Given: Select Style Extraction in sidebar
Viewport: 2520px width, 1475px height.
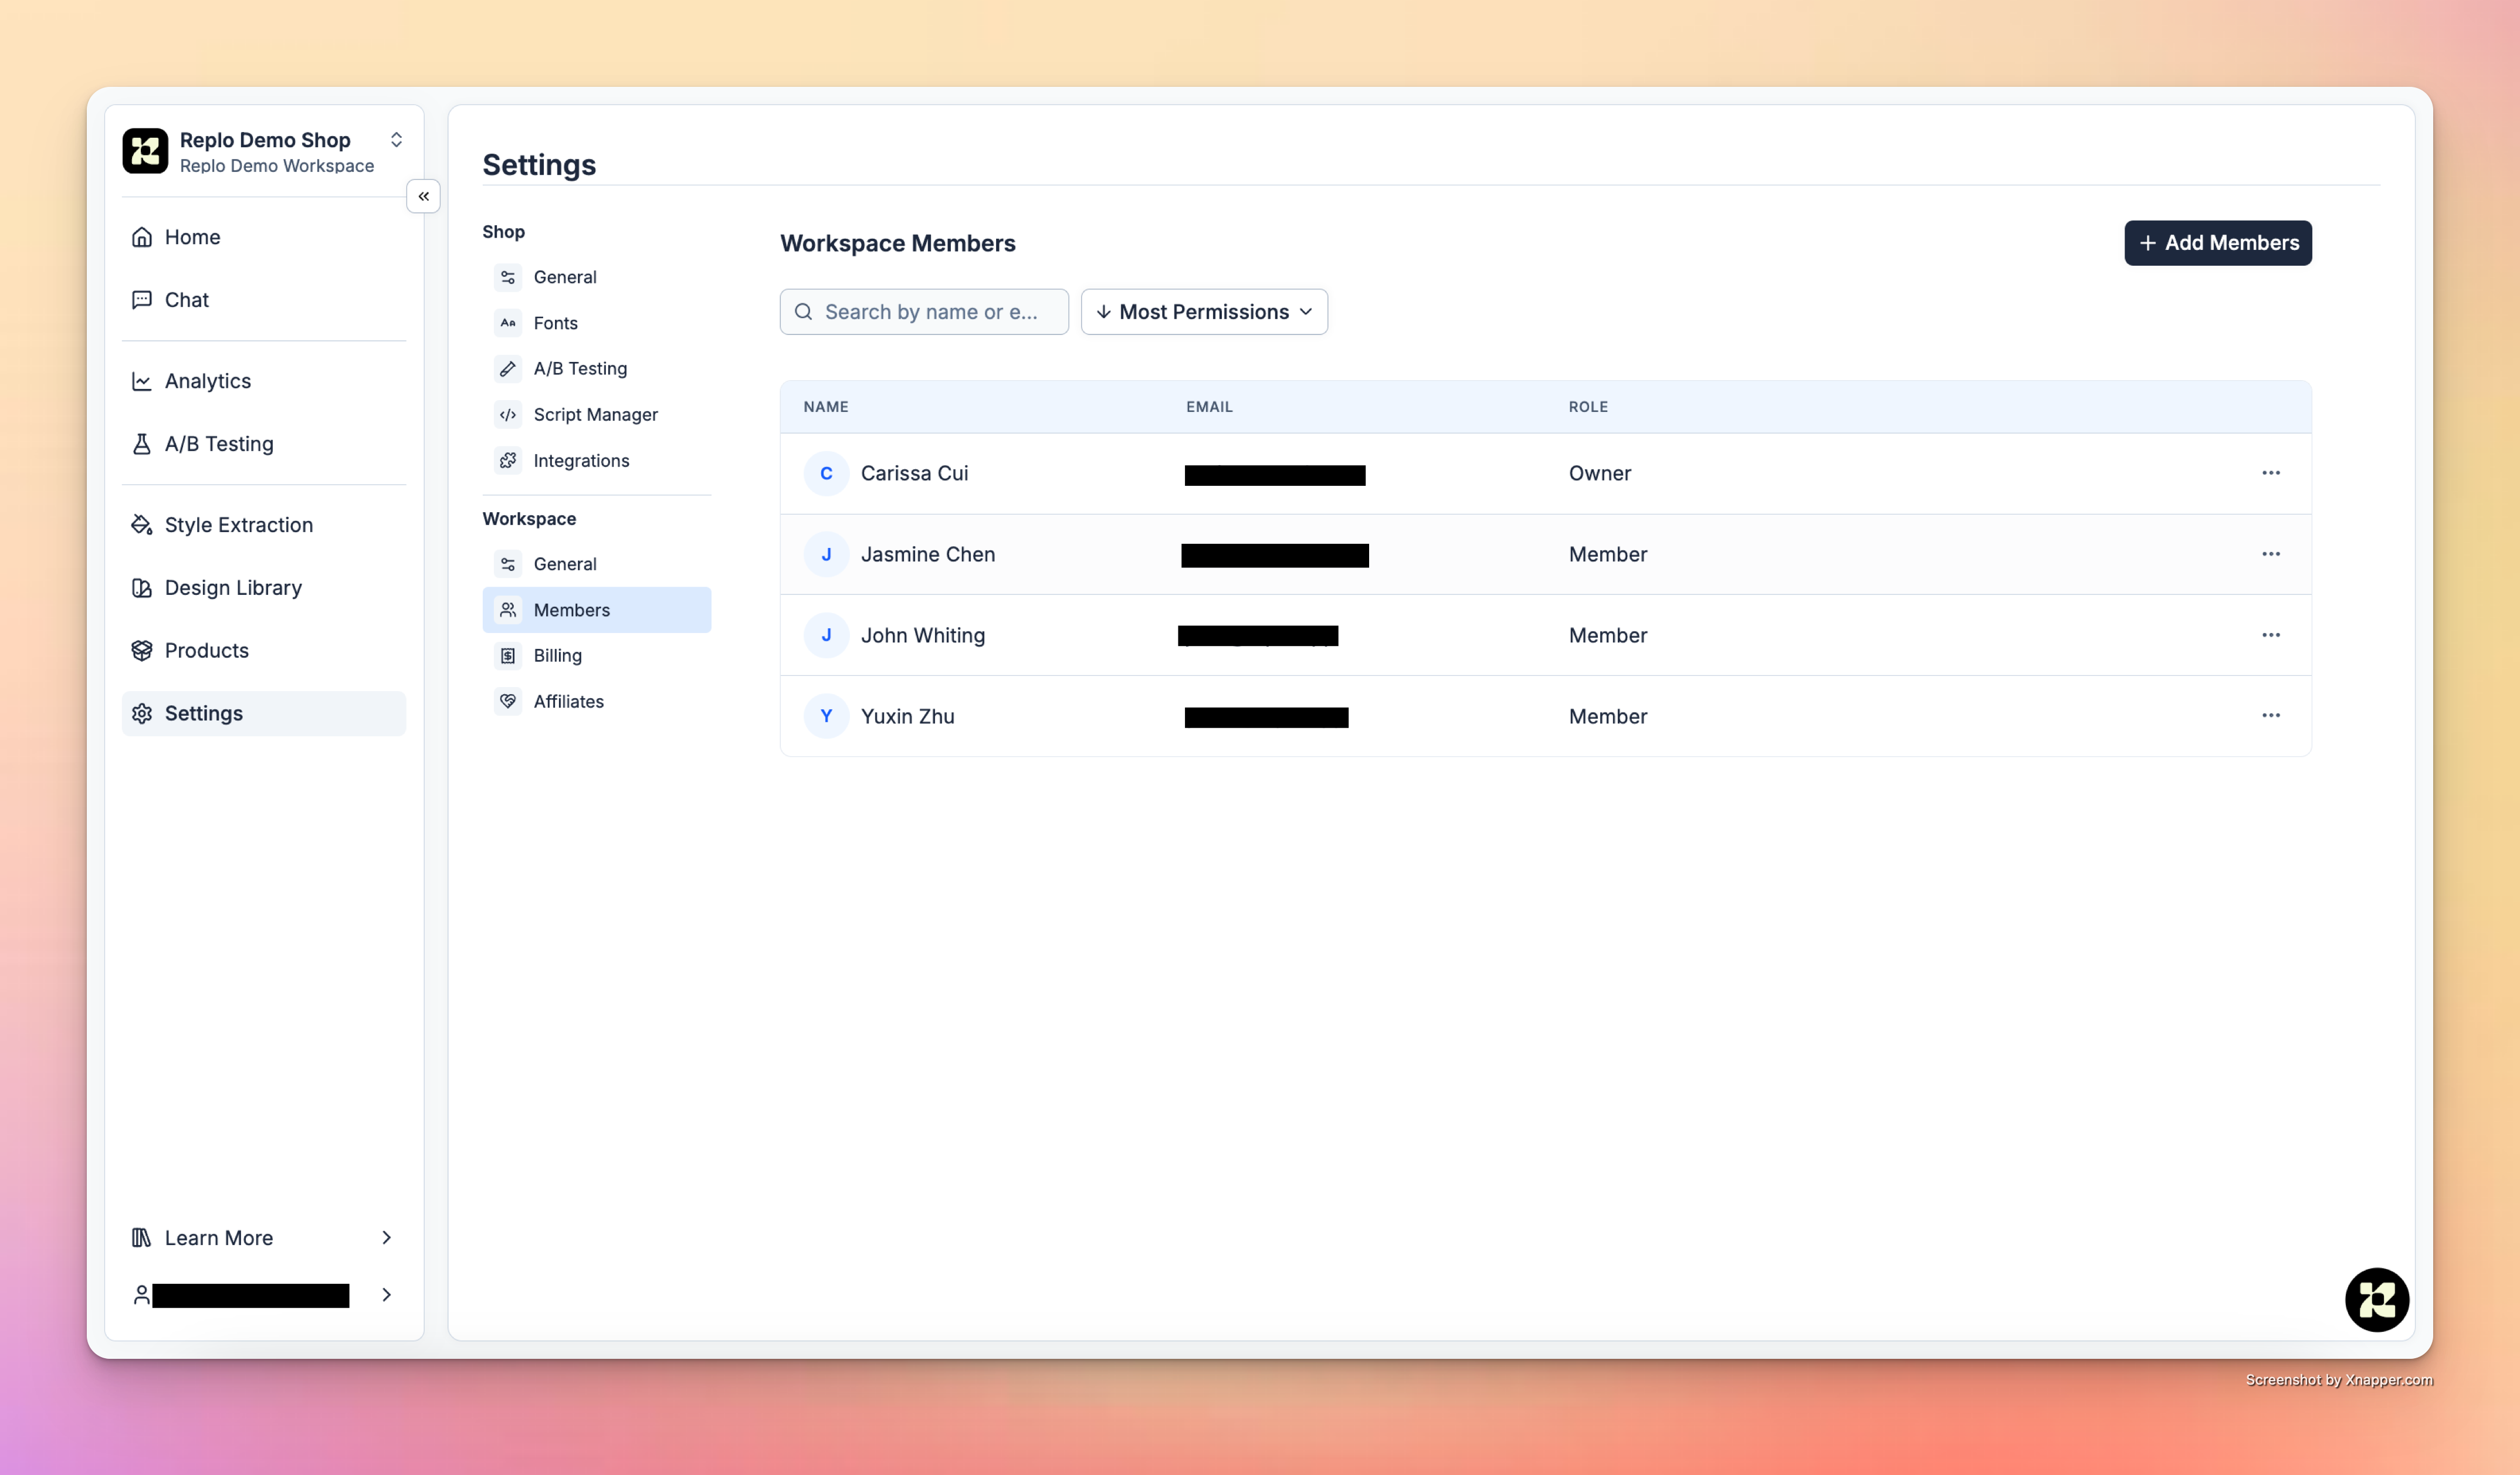Looking at the screenshot, I should pyautogui.click(x=238, y=525).
